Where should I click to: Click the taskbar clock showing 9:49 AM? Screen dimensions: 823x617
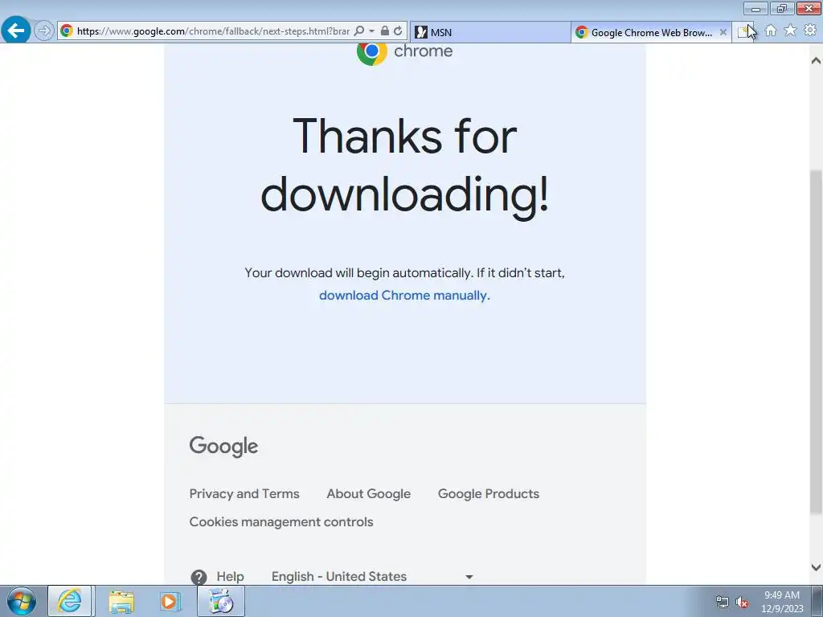point(782,602)
